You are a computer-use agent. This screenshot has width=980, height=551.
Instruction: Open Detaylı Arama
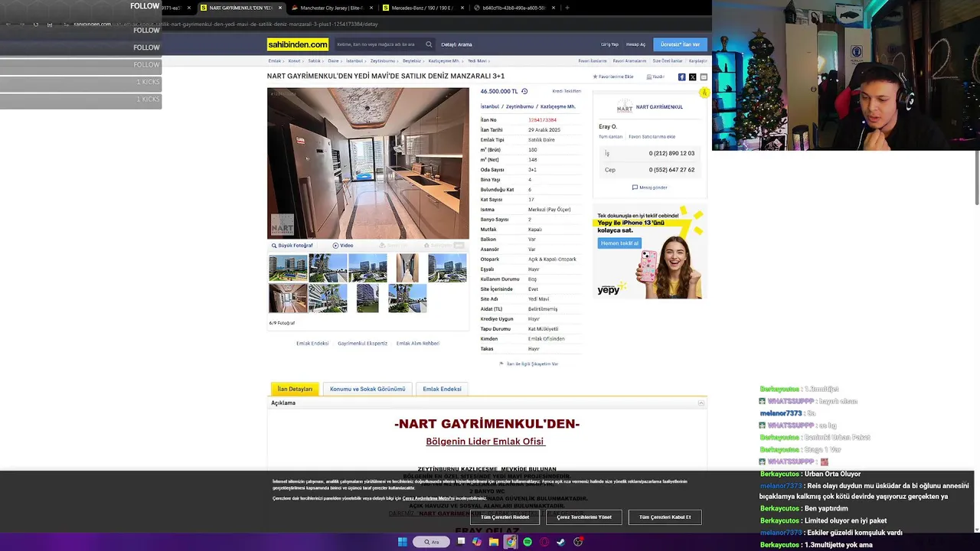click(456, 44)
